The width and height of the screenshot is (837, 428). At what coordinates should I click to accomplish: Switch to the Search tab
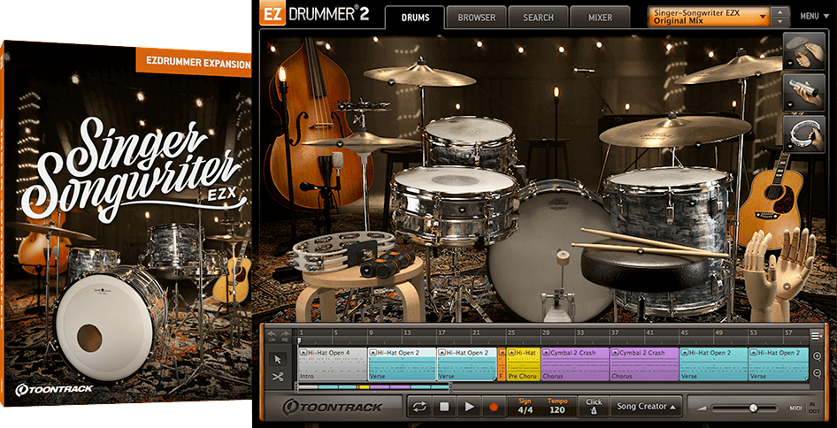pyautogui.click(x=538, y=18)
